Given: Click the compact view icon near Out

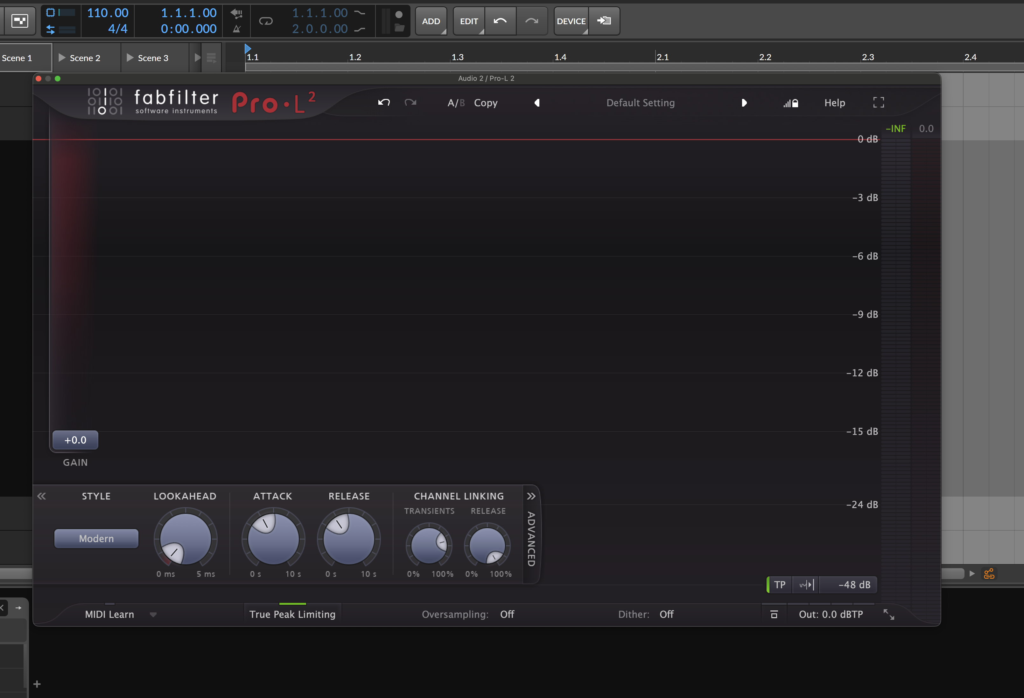Looking at the screenshot, I should 774,615.
